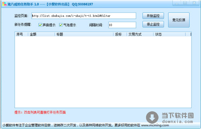Sort by 状态 column header

(x=169, y=34)
